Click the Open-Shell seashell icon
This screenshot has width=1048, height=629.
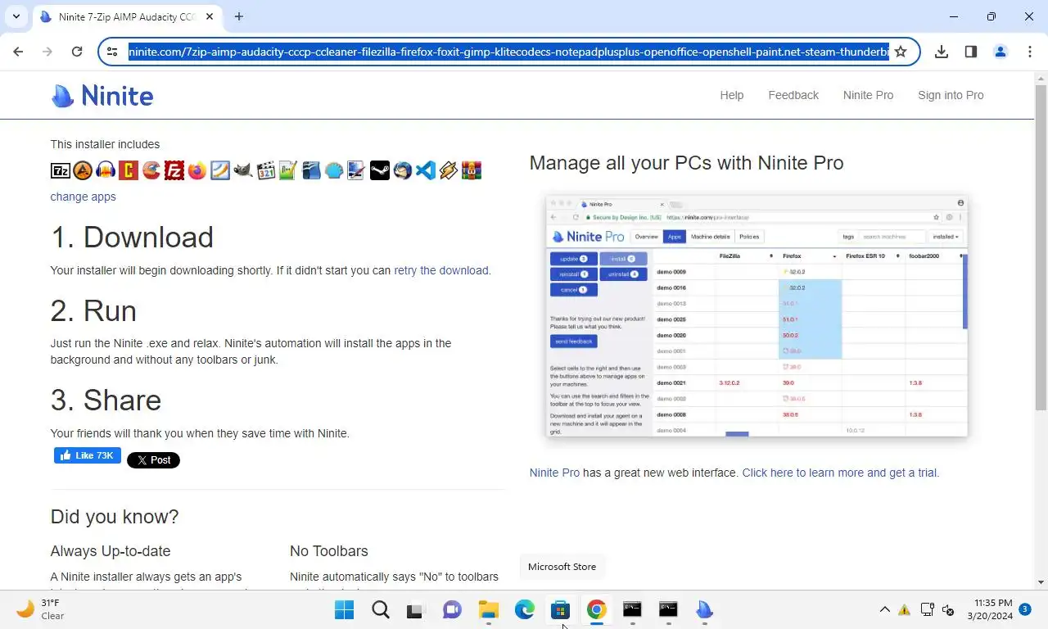click(334, 170)
